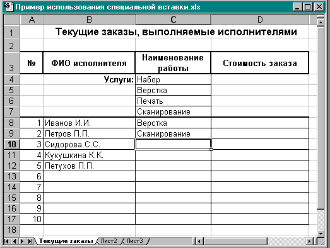Select the Петров П.П. cell
The width and height of the screenshot is (330, 248).
tap(89, 133)
